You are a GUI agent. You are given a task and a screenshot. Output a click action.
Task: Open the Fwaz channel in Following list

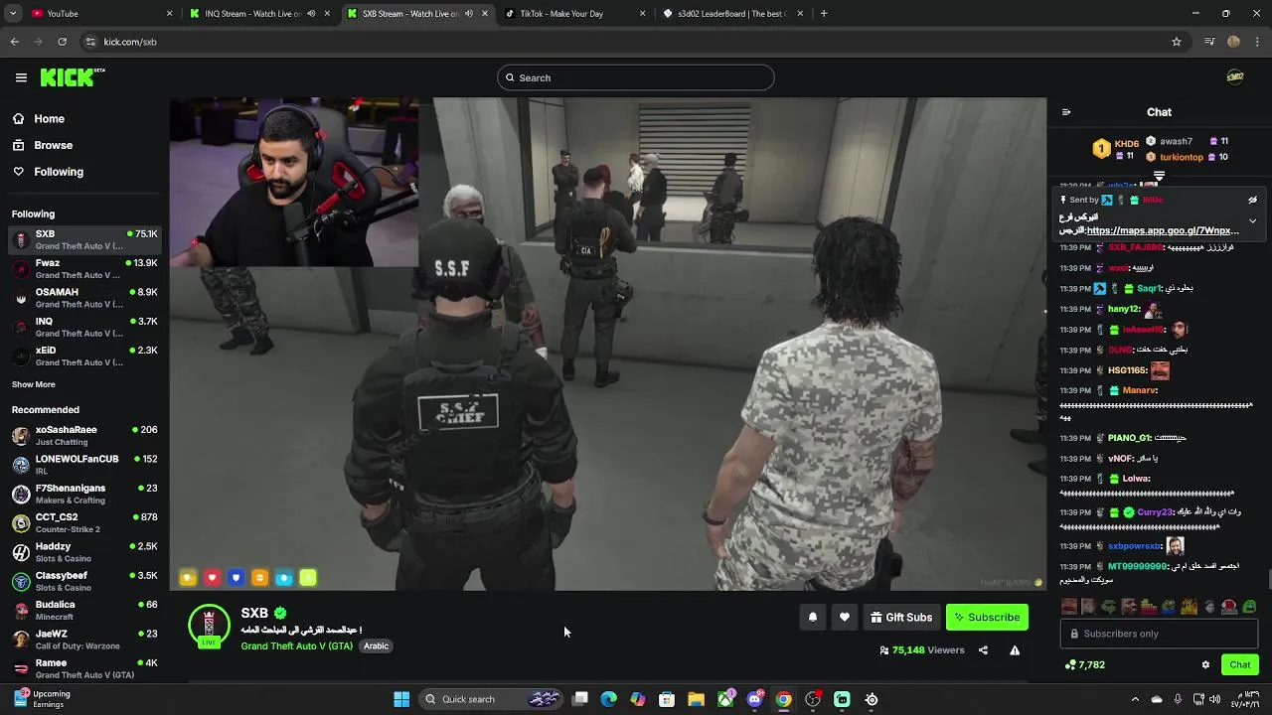pos(83,269)
